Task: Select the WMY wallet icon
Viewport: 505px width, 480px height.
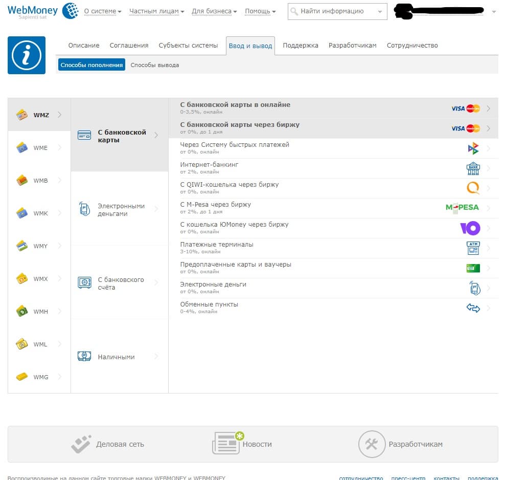Action: (22, 246)
